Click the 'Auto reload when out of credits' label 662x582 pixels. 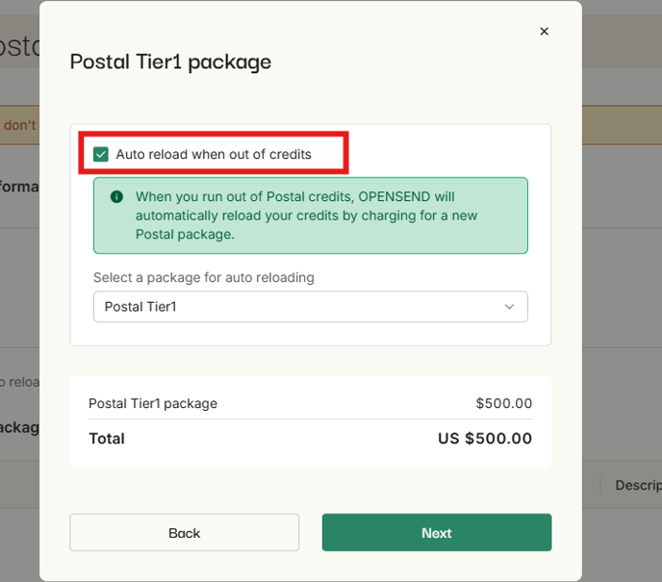pos(214,154)
